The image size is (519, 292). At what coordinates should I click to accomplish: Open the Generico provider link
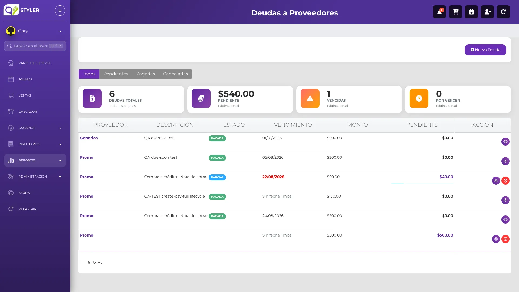(x=89, y=138)
